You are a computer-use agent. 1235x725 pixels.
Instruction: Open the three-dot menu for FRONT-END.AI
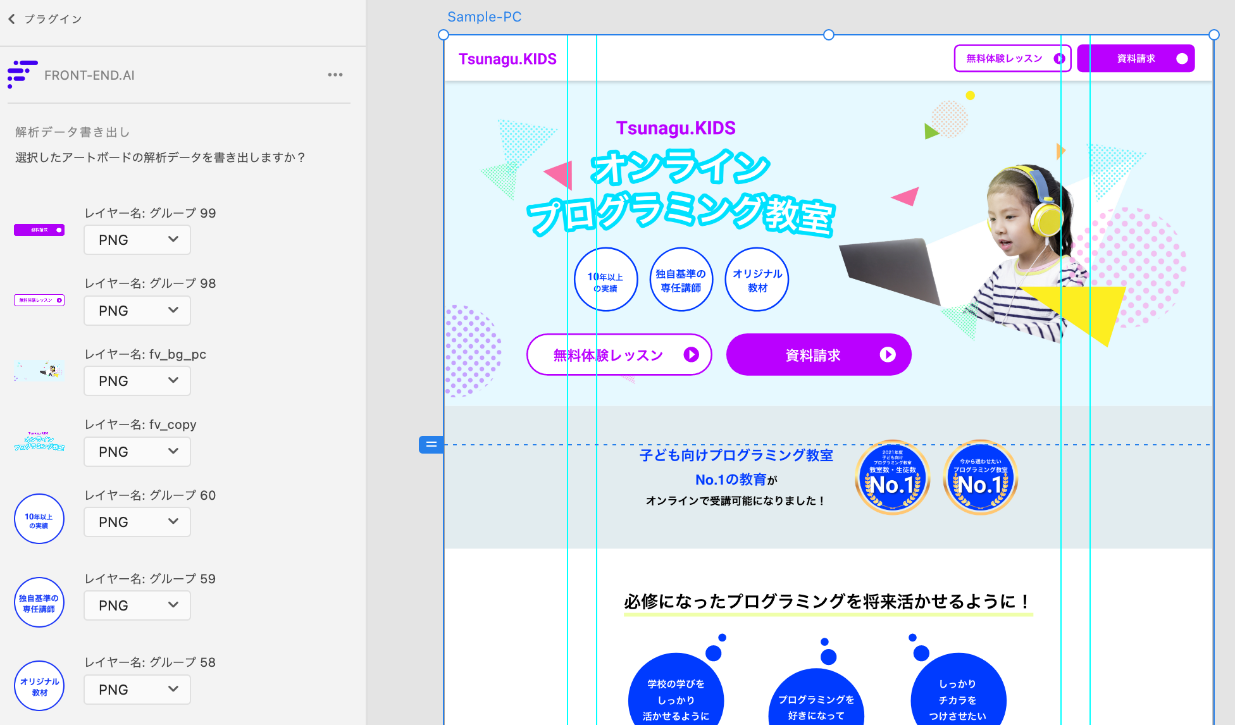[x=335, y=75]
